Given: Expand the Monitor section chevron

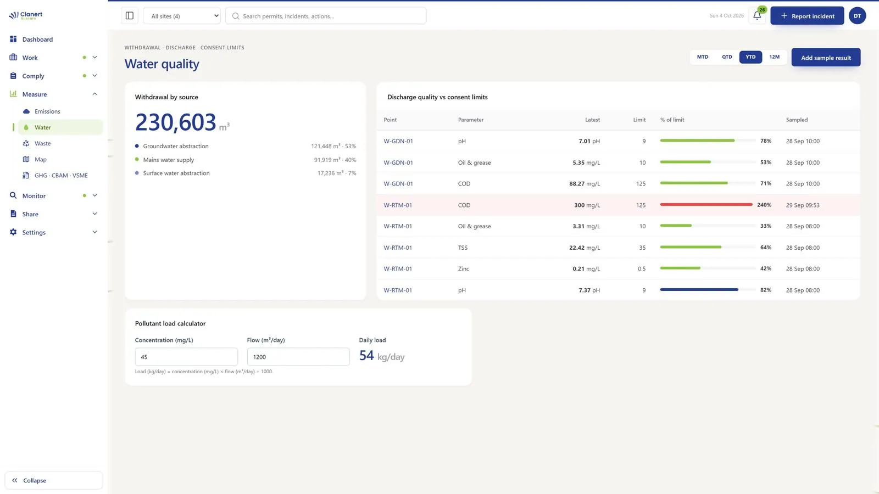Looking at the screenshot, I should pyautogui.click(x=94, y=195).
